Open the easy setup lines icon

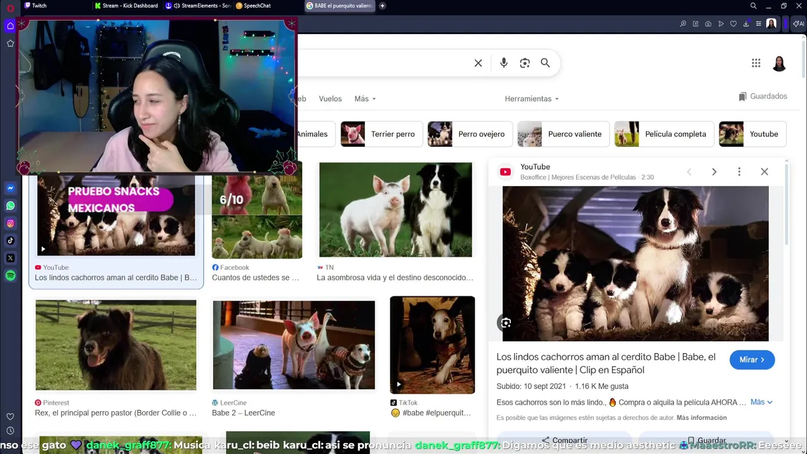[758, 24]
